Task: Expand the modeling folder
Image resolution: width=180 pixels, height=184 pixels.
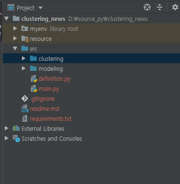Action: pos(24,68)
